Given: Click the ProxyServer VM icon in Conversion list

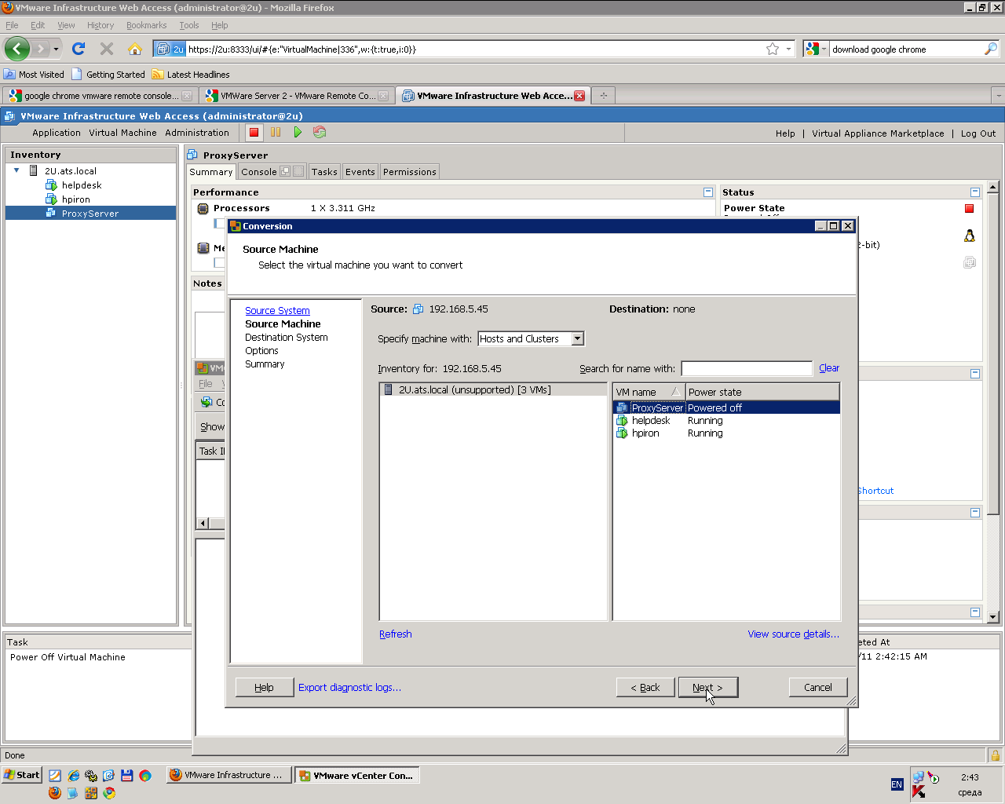Looking at the screenshot, I should [621, 407].
